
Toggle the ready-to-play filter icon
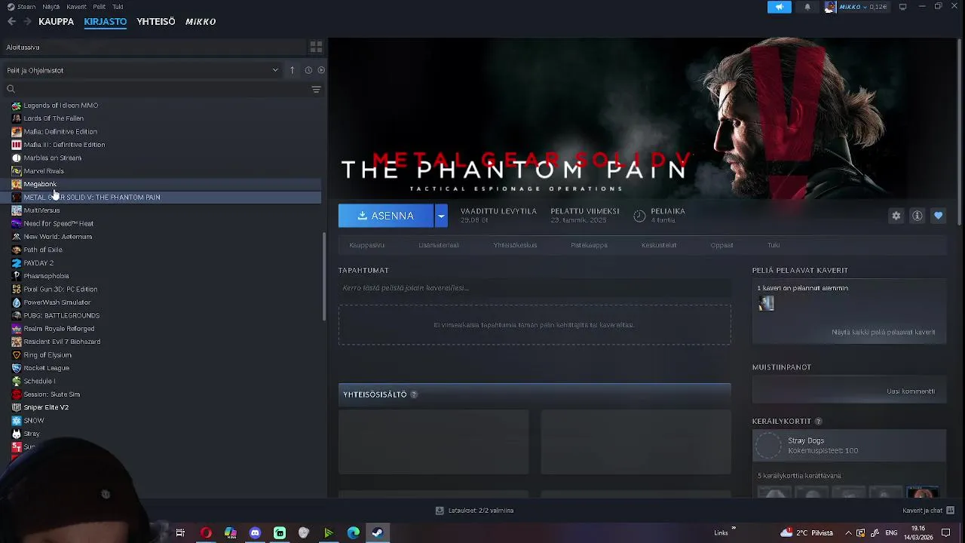[x=321, y=70]
